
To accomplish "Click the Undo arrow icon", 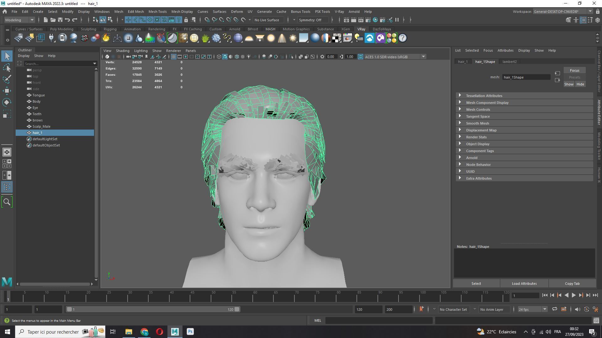I will [x=67, y=20].
